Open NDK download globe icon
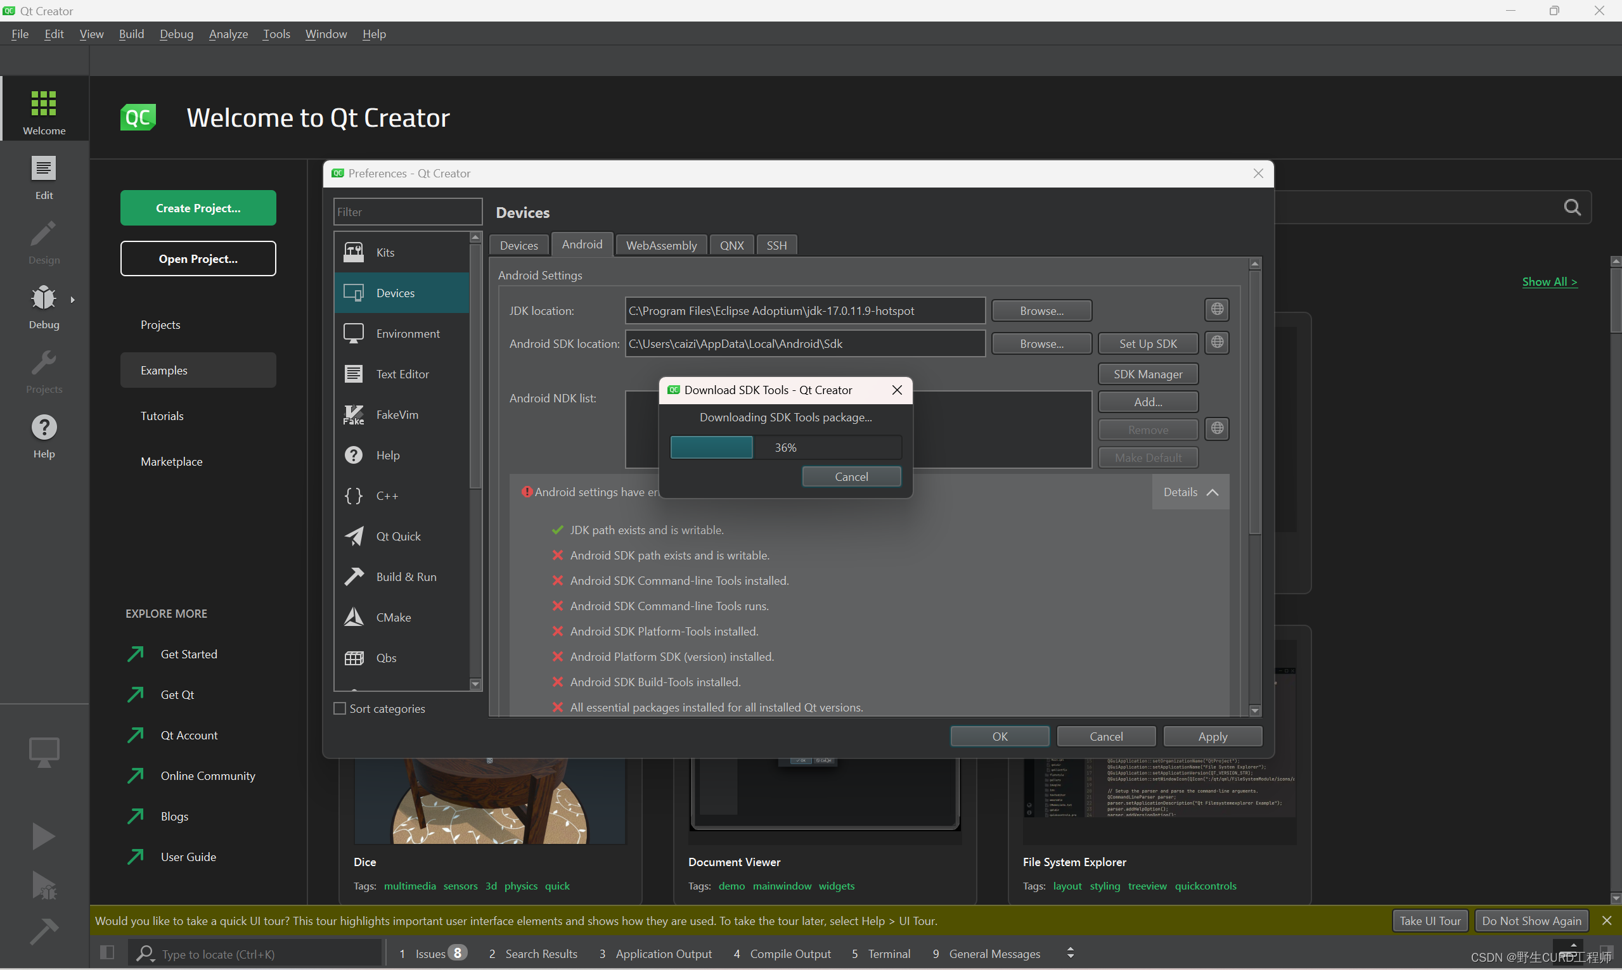This screenshot has width=1622, height=970. point(1217,429)
